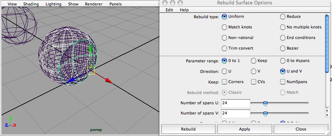The width and height of the screenshot is (332, 136).
Task: Click the yellow center move manipulator handle
Action: (91, 70)
